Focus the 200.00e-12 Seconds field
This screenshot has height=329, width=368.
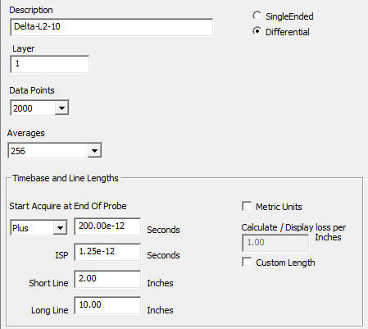[x=107, y=226]
